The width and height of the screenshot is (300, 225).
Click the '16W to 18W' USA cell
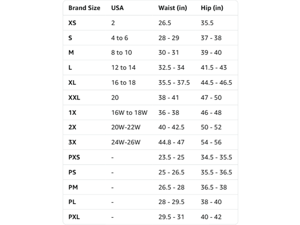coord(130,112)
